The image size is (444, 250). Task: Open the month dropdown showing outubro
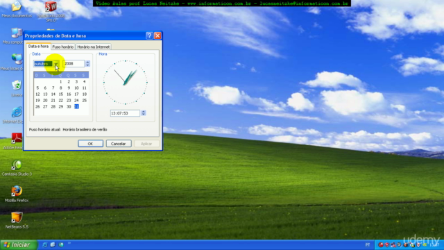coord(56,64)
